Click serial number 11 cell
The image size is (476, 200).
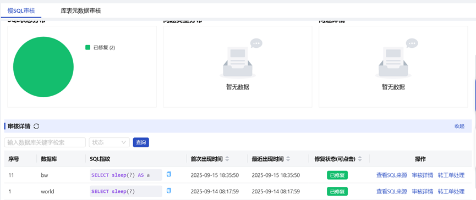11,175
